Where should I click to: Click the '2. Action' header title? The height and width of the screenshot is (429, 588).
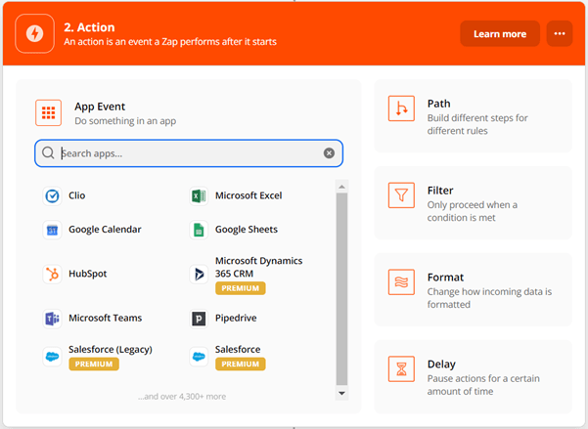[x=89, y=27]
